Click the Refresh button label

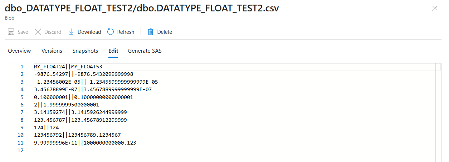pos(126,32)
